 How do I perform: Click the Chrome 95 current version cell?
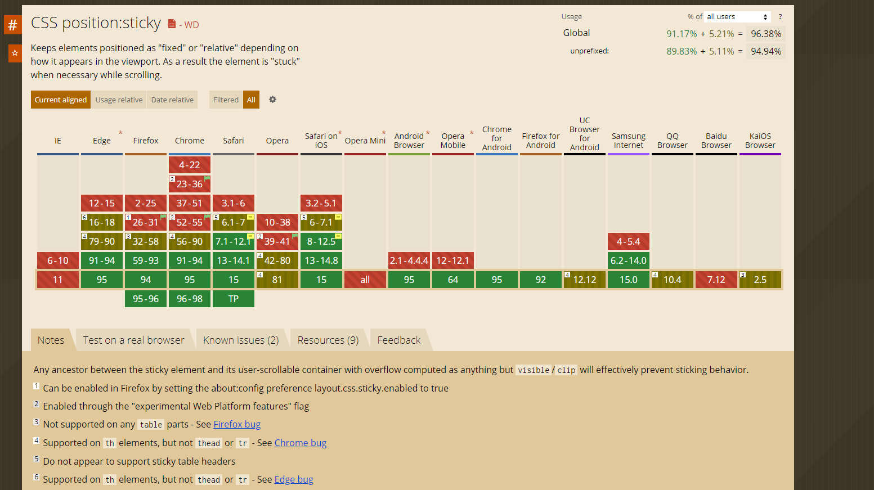point(190,280)
